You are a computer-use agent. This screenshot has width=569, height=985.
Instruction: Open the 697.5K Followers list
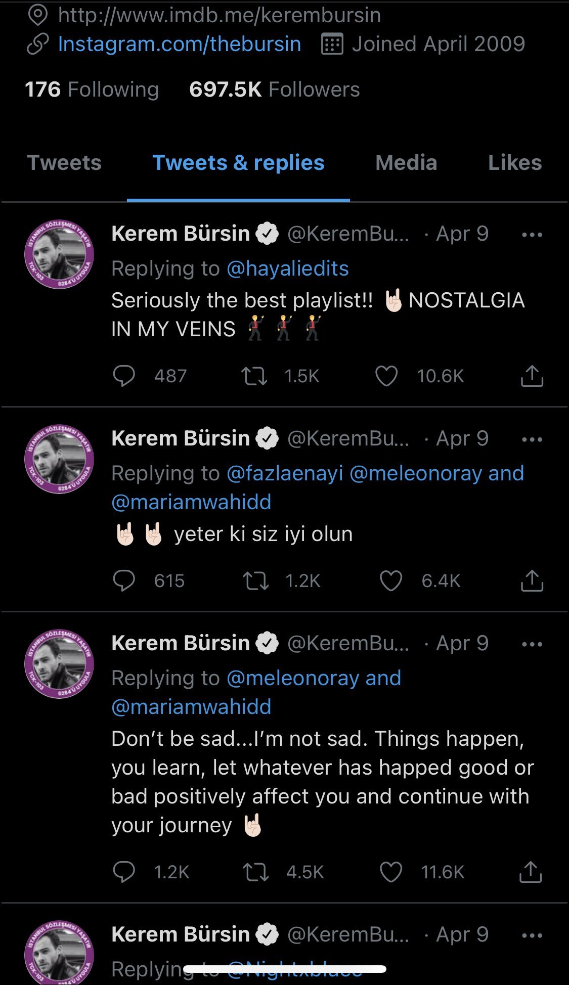274,89
